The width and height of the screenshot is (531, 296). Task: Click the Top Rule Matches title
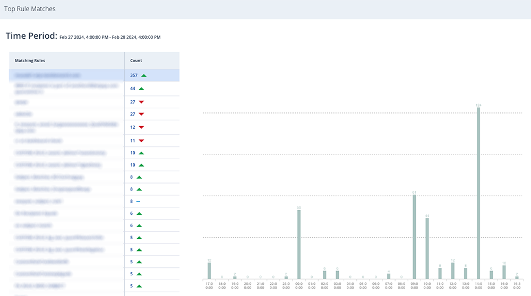point(30,9)
